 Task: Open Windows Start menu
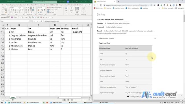click(x=2, y=103)
